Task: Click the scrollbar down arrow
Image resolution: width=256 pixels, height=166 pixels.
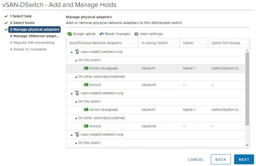Action: [247, 145]
